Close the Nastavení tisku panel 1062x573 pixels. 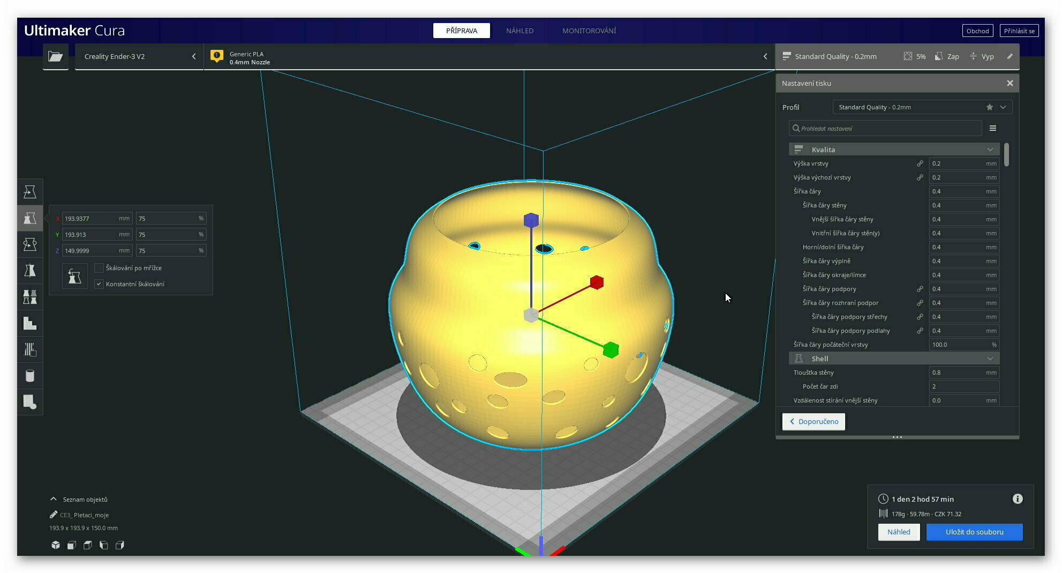click(x=1010, y=83)
